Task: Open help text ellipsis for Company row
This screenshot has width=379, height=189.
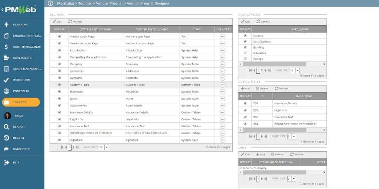Action: click(x=222, y=64)
